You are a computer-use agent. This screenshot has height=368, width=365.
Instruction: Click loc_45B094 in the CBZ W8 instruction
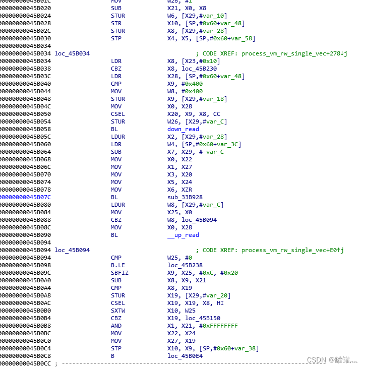(199, 220)
